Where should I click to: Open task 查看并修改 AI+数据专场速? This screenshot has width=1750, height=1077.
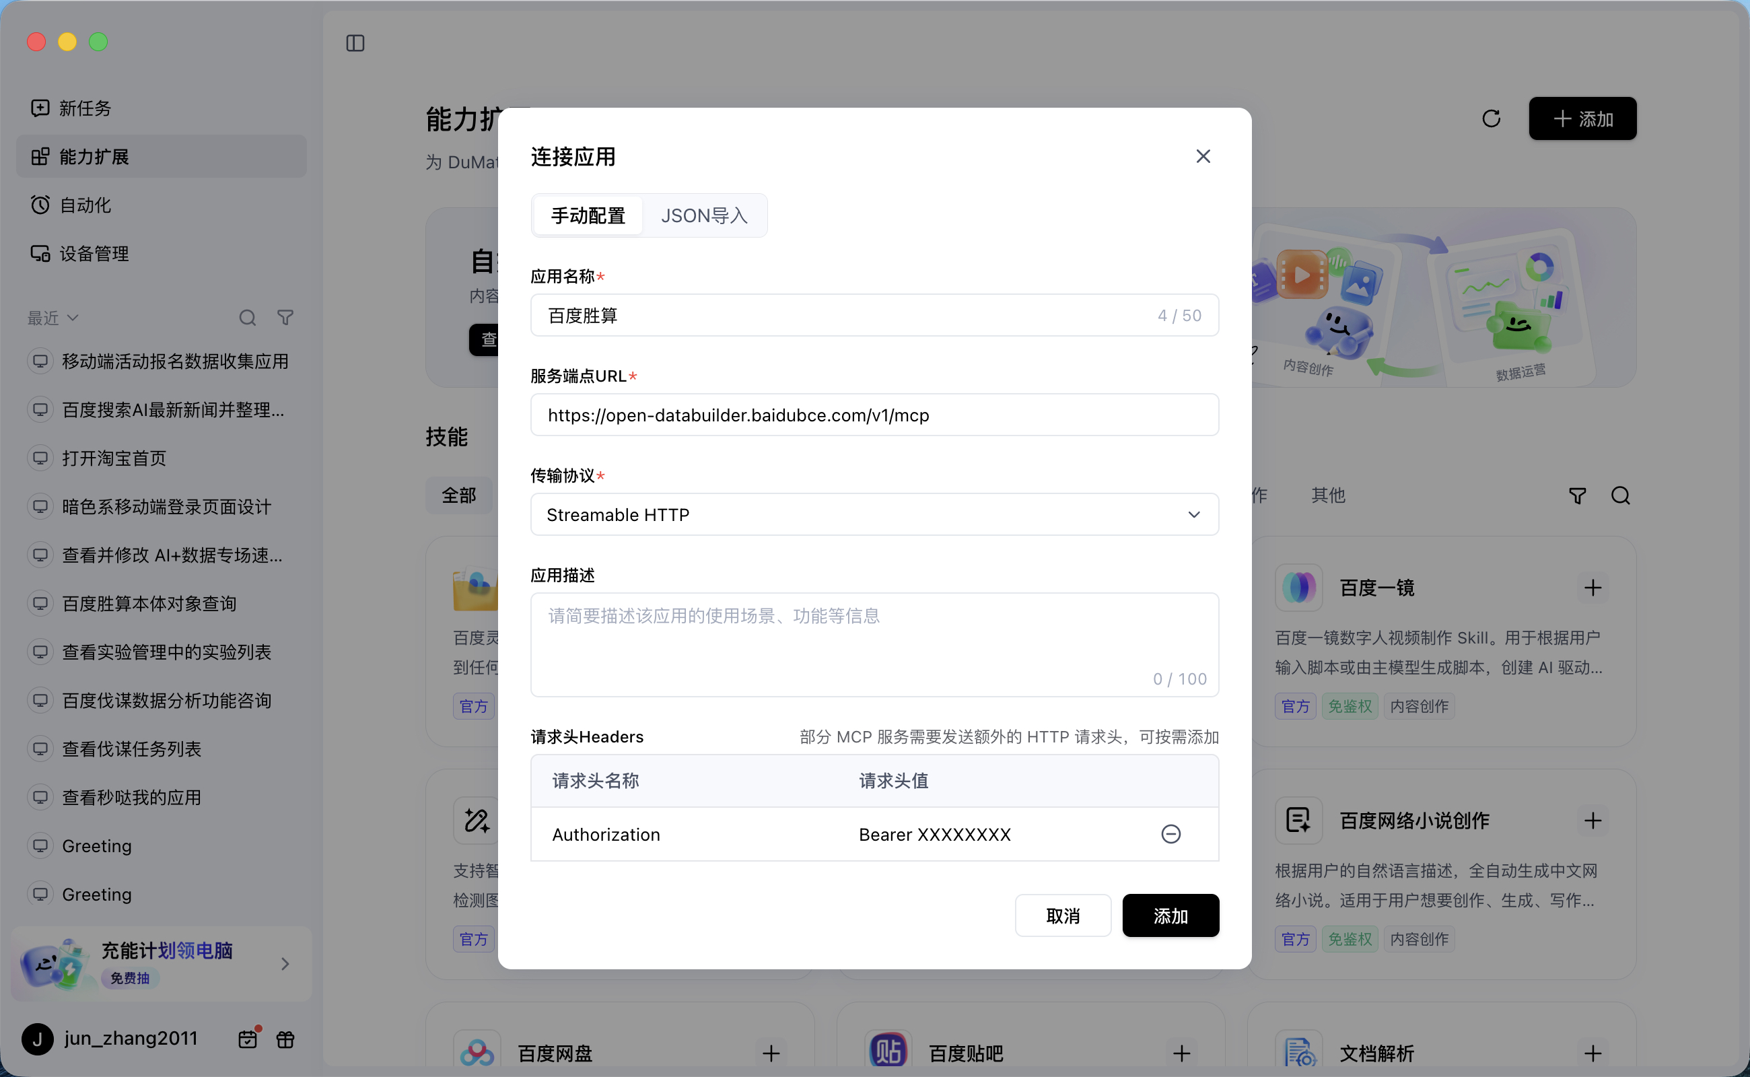[162, 555]
